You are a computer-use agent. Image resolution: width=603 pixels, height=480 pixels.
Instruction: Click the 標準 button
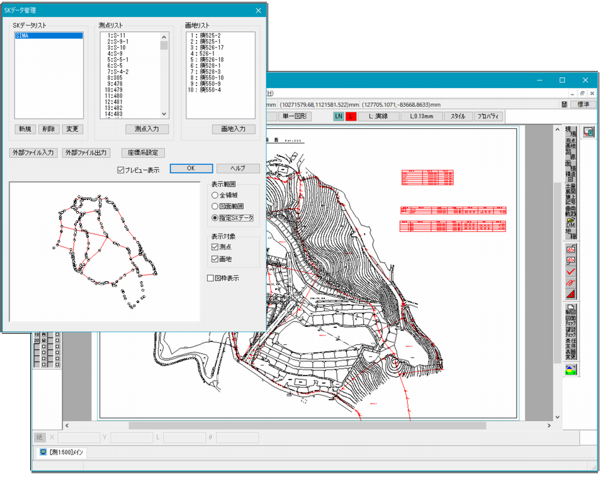583,104
